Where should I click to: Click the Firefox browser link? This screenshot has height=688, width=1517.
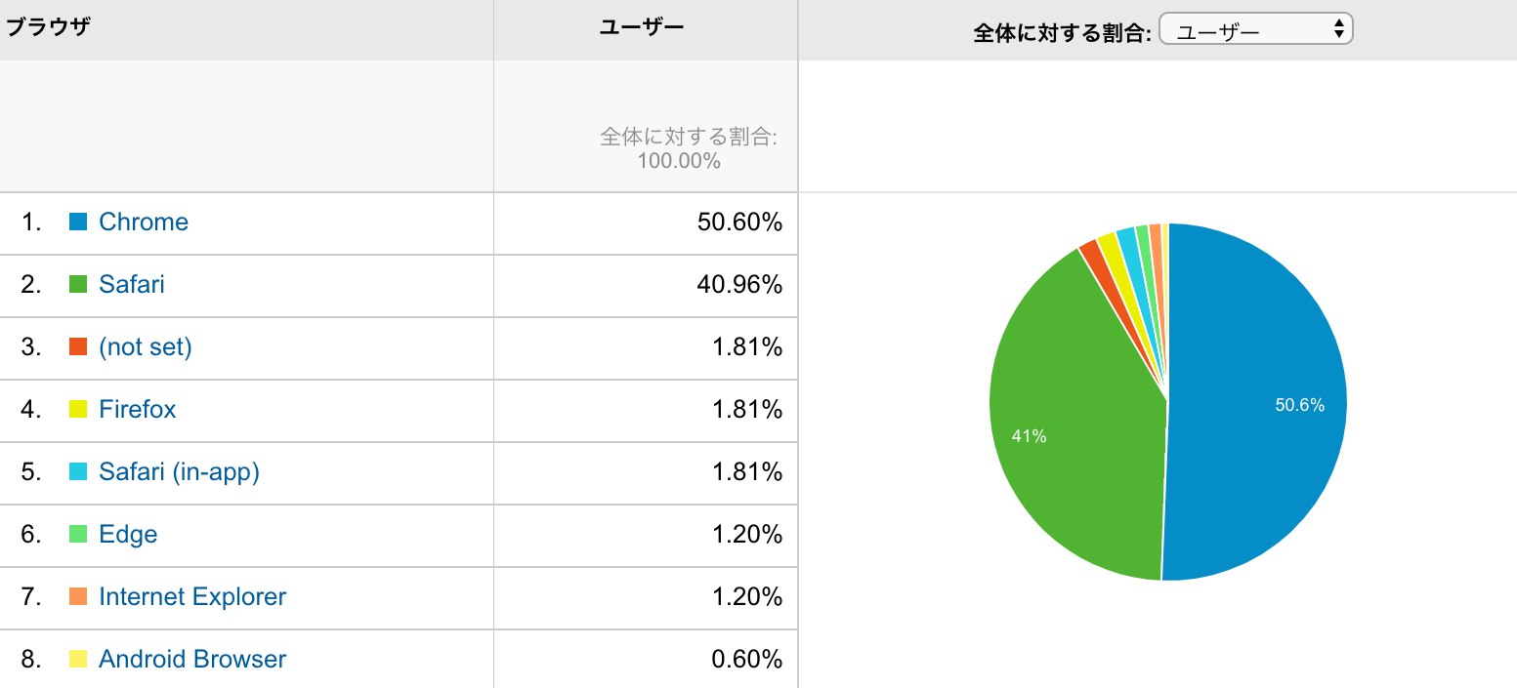click(x=138, y=410)
